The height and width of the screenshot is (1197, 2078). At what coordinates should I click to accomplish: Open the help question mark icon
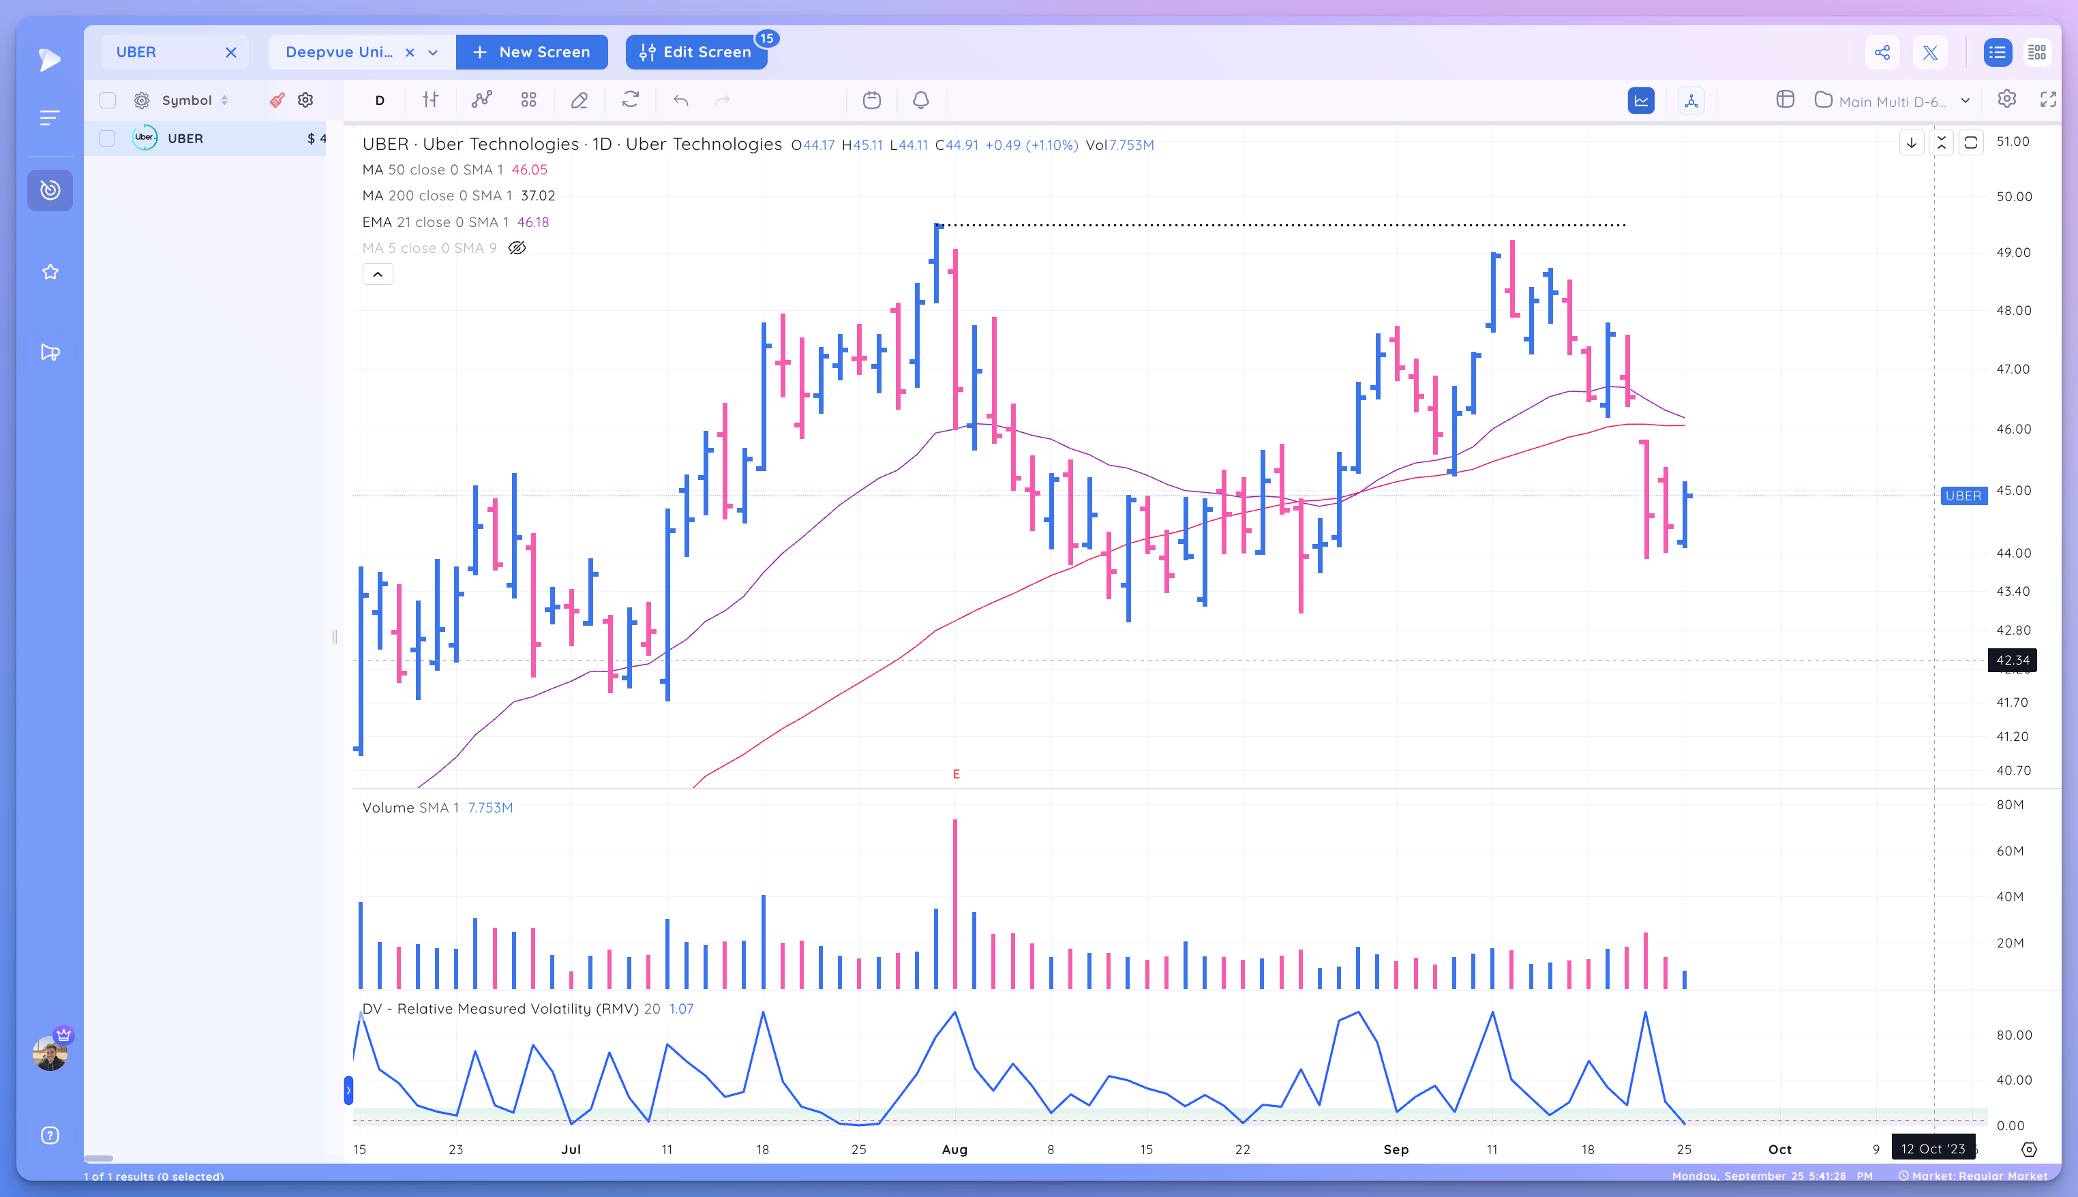50,1136
